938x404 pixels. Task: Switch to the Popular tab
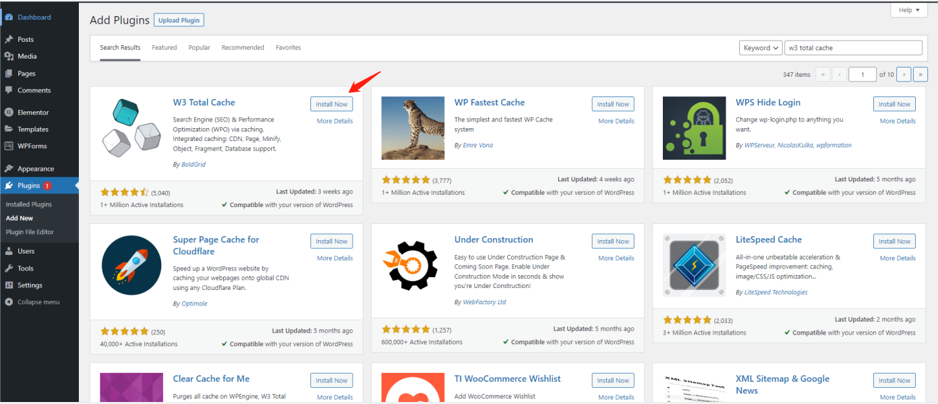pyautogui.click(x=200, y=47)
